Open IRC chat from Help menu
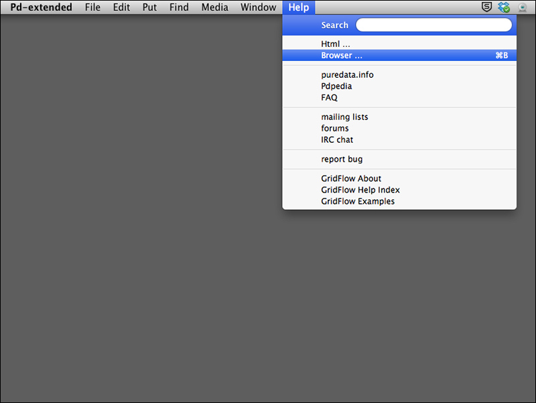The width and height of the screenshot is (536, 403). tap(399, 139)
